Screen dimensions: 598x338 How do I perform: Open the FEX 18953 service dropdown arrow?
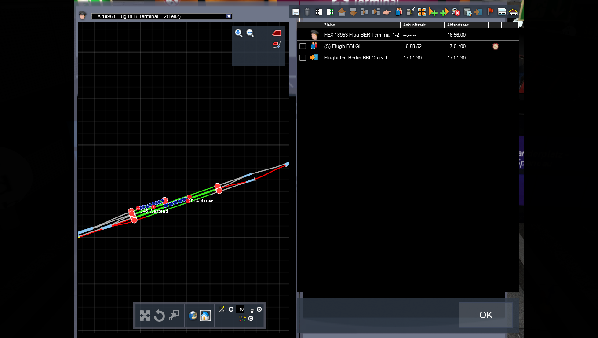click(x=229, y=16)
